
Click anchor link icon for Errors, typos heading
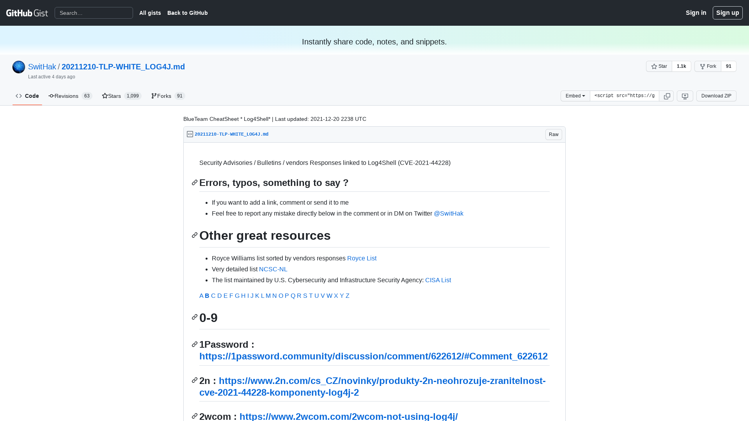point(195,182)
